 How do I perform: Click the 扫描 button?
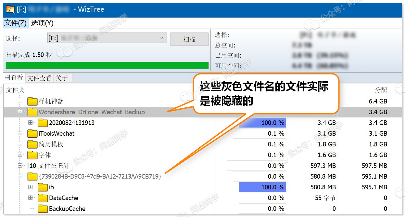pos(189,39)
